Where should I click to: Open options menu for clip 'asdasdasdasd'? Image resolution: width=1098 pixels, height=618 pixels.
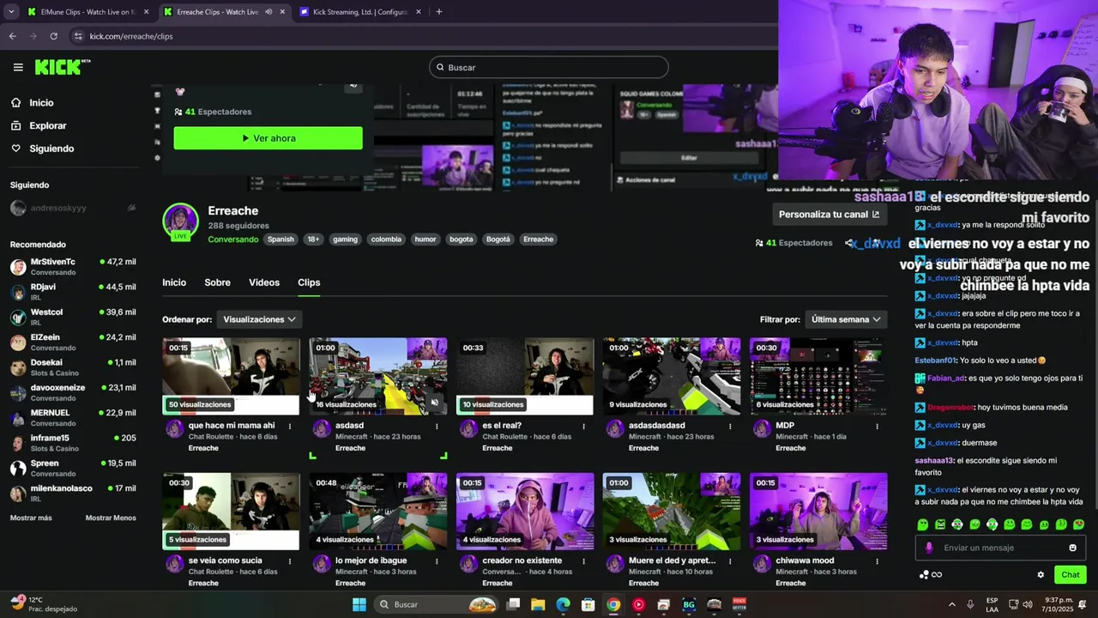click(x=730, y=426)
